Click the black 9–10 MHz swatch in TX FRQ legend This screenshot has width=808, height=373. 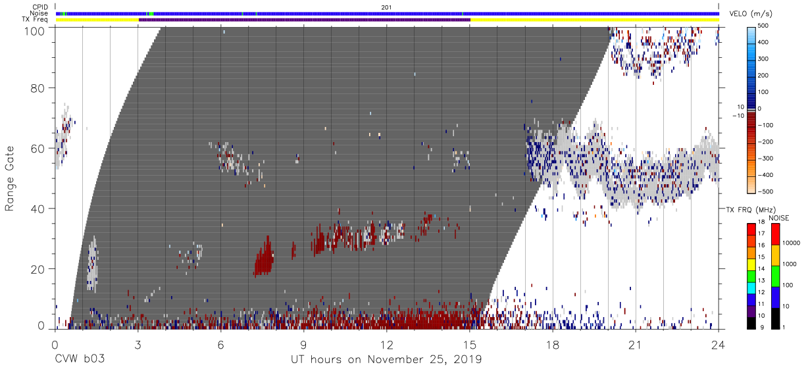click(751, 324)
